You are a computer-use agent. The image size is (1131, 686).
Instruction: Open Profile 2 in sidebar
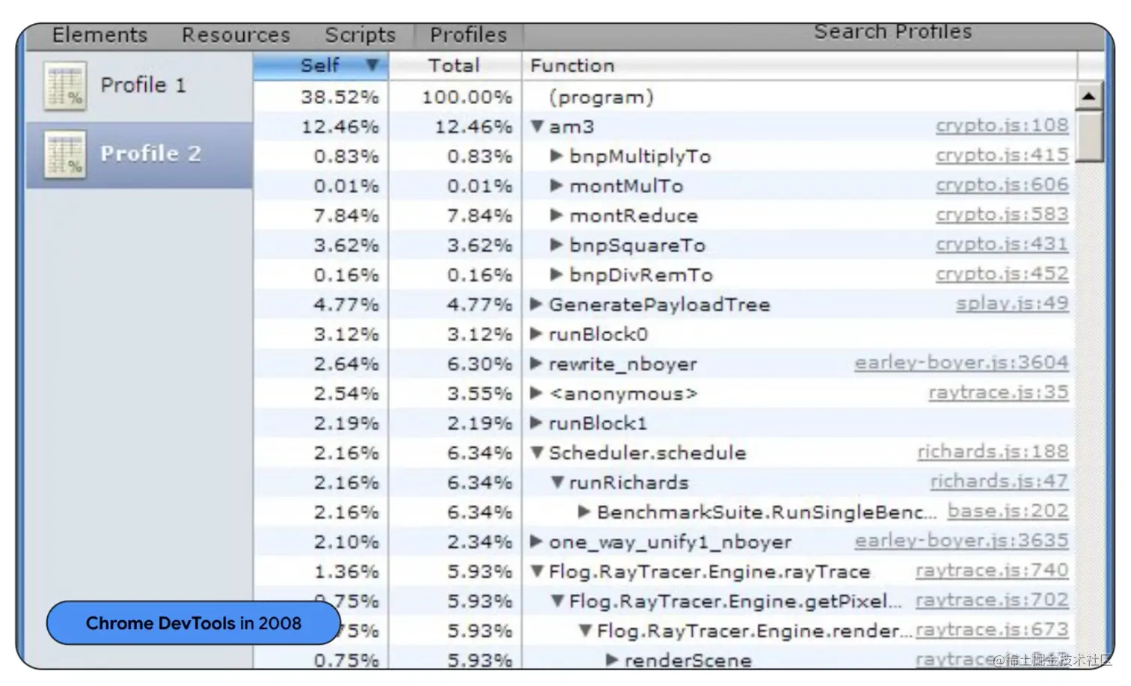point(140,155)
